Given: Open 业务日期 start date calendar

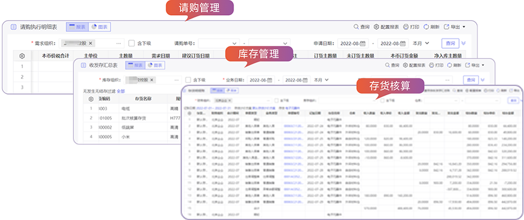Looking at the screenshot, I should pos(270,80).
